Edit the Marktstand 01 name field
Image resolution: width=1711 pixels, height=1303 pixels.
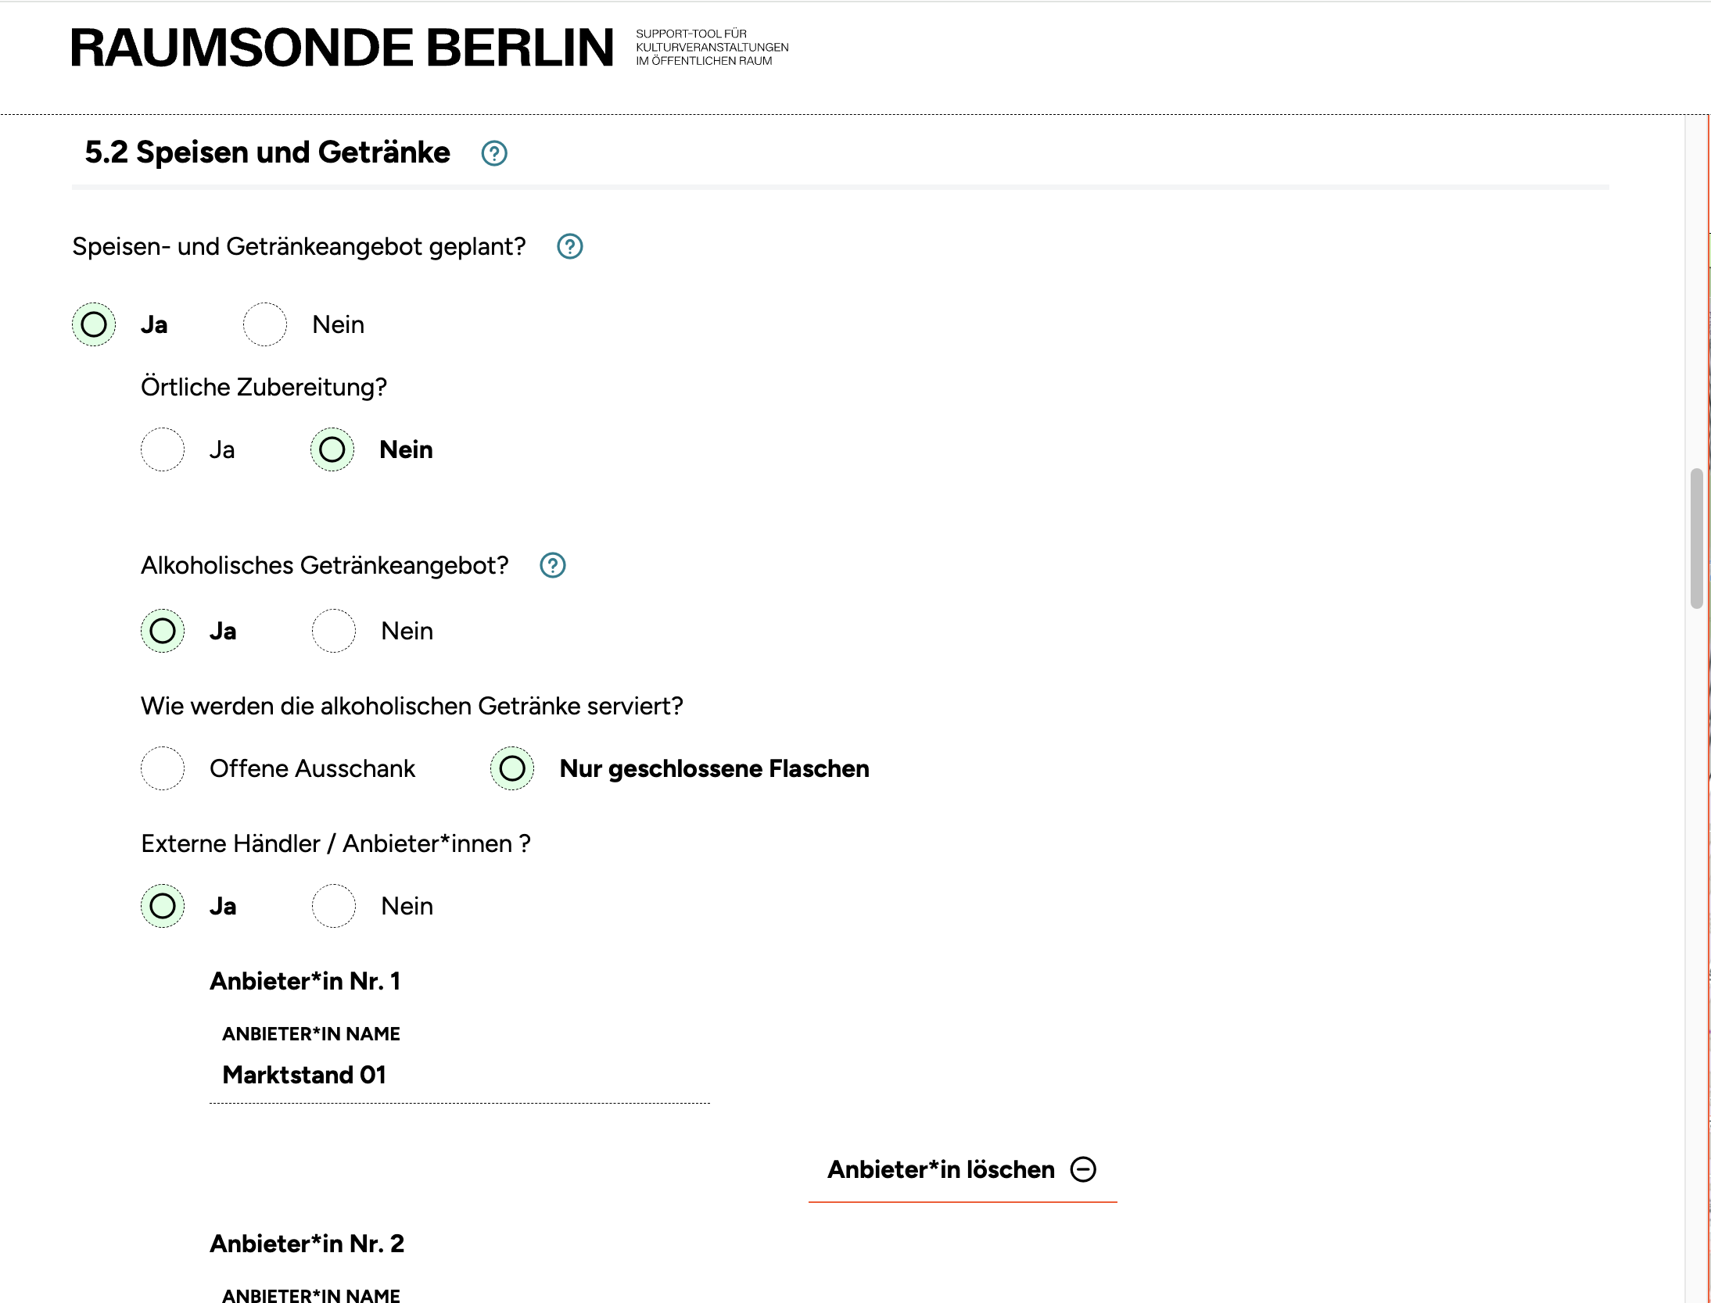(459, 1076)
